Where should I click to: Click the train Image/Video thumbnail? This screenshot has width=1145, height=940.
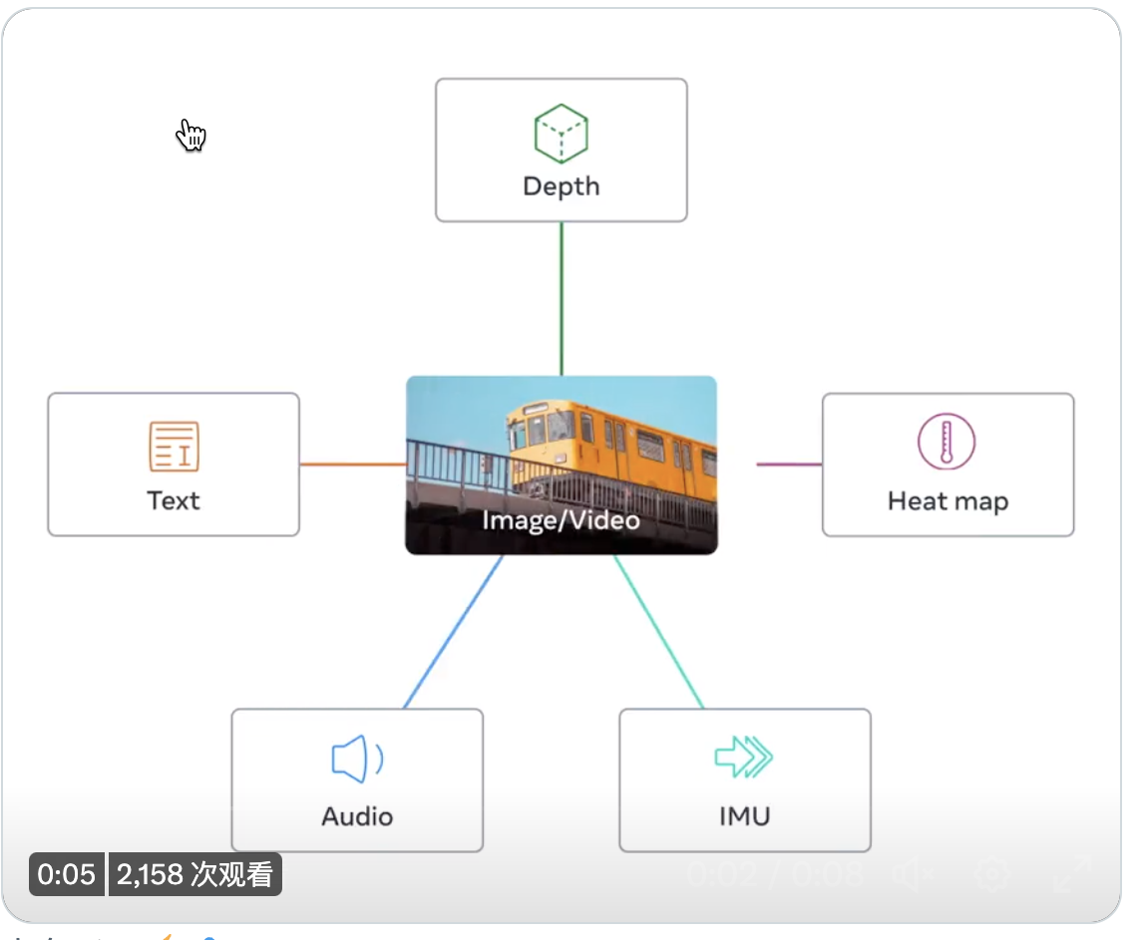561,465
